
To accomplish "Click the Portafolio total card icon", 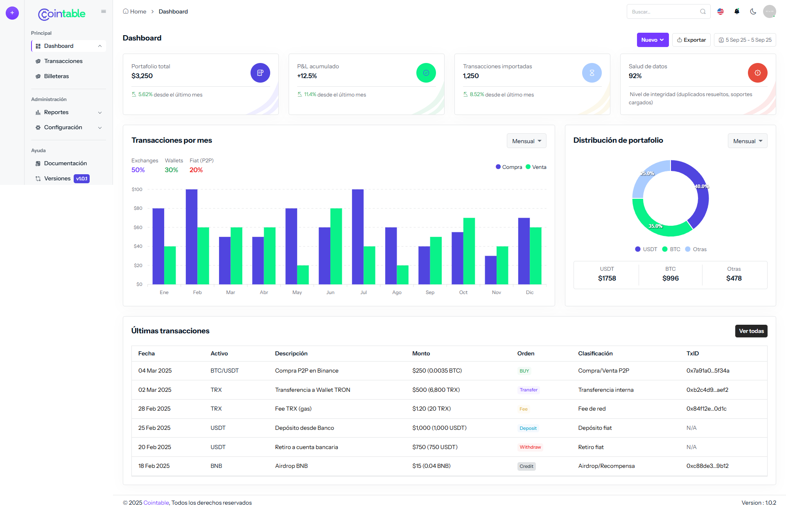I will (260, 73).
